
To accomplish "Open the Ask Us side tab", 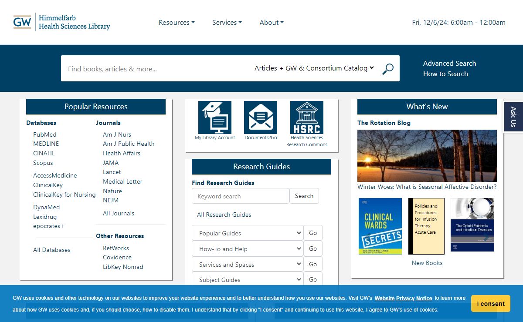I will click(513, 117).
